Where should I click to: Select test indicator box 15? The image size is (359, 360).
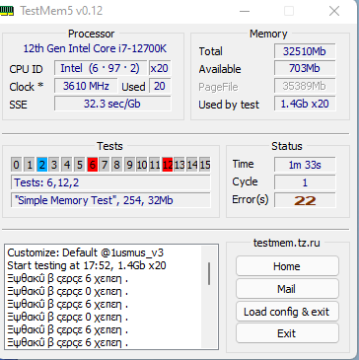pos(204,165)
